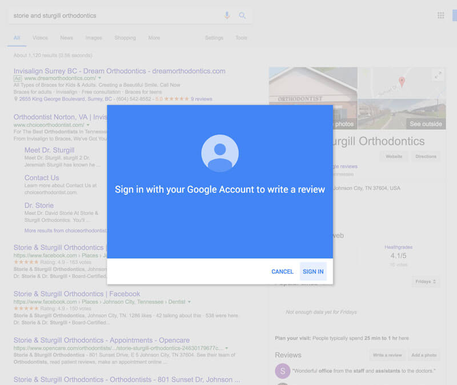Open search Settings
Image resolution: width=457 pixels, height=385 pixels.
pyautogui.click(x=214, y=38)
